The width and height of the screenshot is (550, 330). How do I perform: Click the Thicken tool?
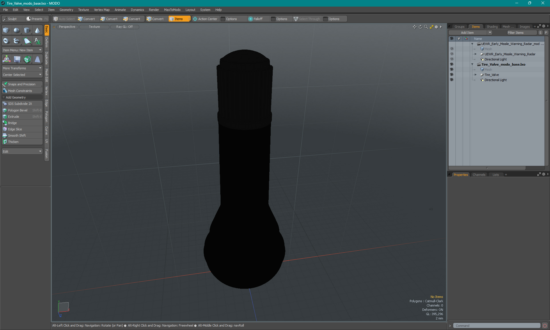pyautogui.click(x=22, y=142)
